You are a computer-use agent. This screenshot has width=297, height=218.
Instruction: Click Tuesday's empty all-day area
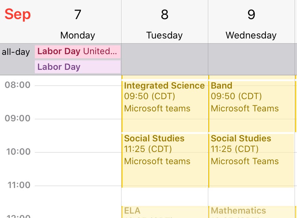tap(165, 59)
